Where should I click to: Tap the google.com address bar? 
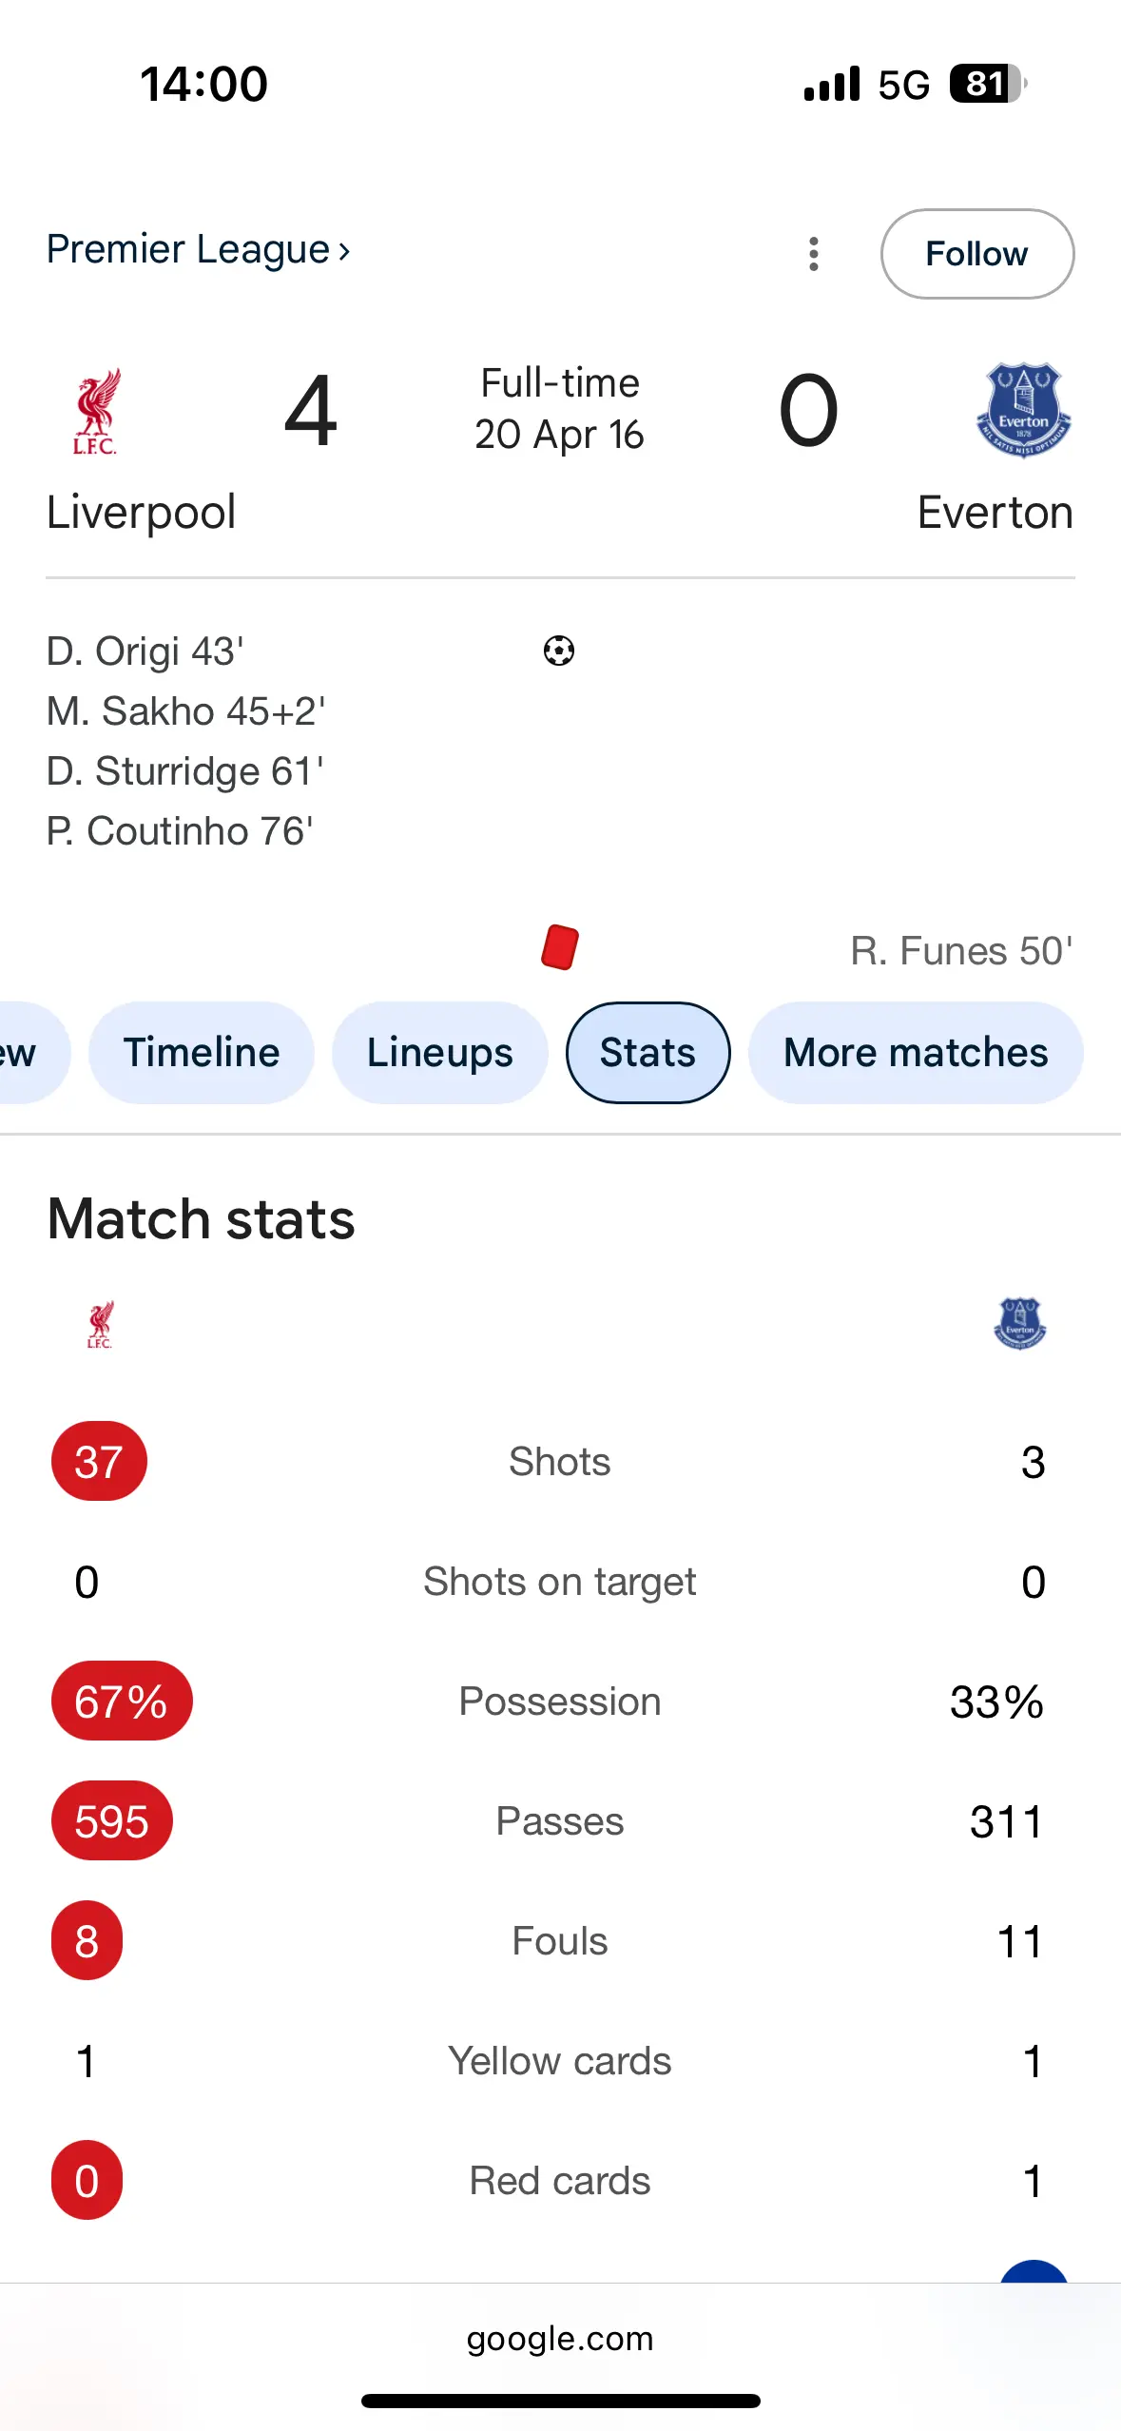click(x=560, y=2339)
